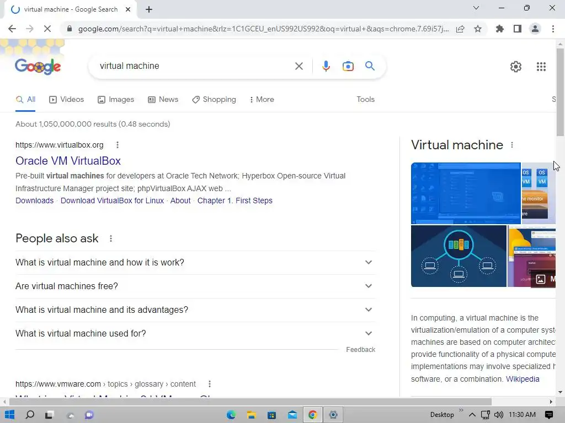Switch to the Images tab
Image resolution: width=565 pixels, height=423 pixels.
coord(116,99)
